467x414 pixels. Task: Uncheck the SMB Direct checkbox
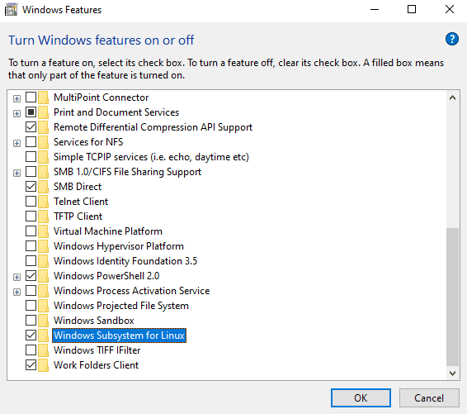31,187
